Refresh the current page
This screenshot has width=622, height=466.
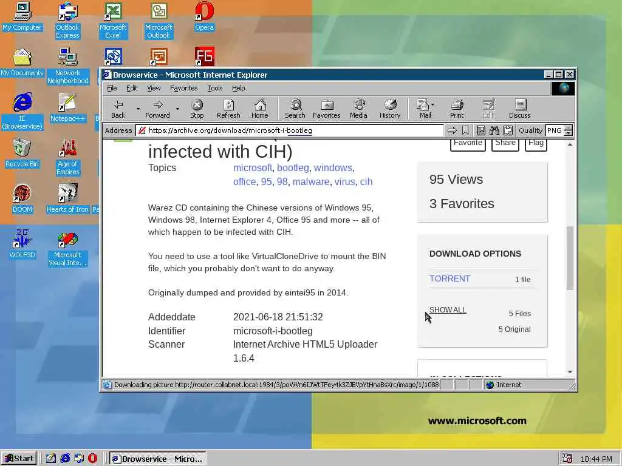[x=228, y=109]
